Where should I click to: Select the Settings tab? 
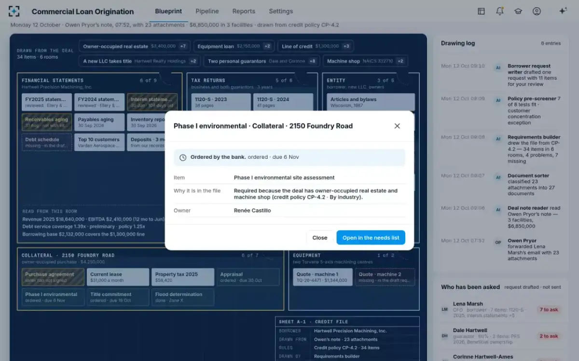281,11
